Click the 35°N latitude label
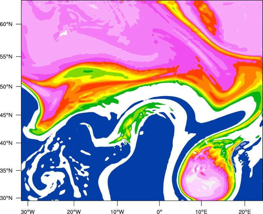This screenshot has width=263, height=214. (6, 171)
